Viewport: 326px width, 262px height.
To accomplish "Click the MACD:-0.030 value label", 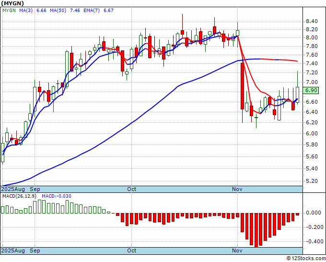I will pyautogui.click(x=57, y=196).
